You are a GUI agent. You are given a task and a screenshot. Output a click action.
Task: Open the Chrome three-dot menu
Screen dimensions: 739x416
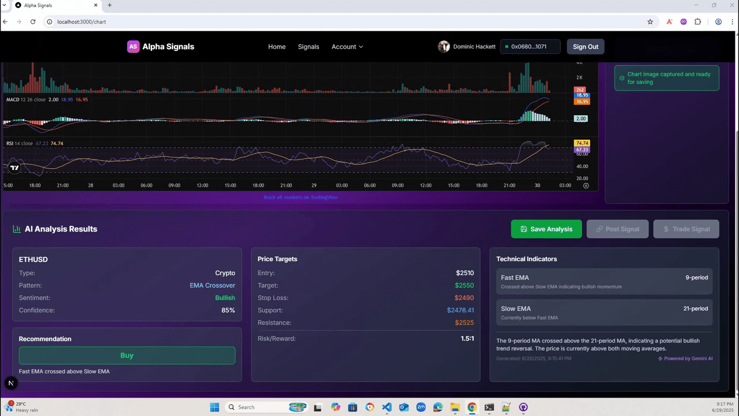pos(732,22)
